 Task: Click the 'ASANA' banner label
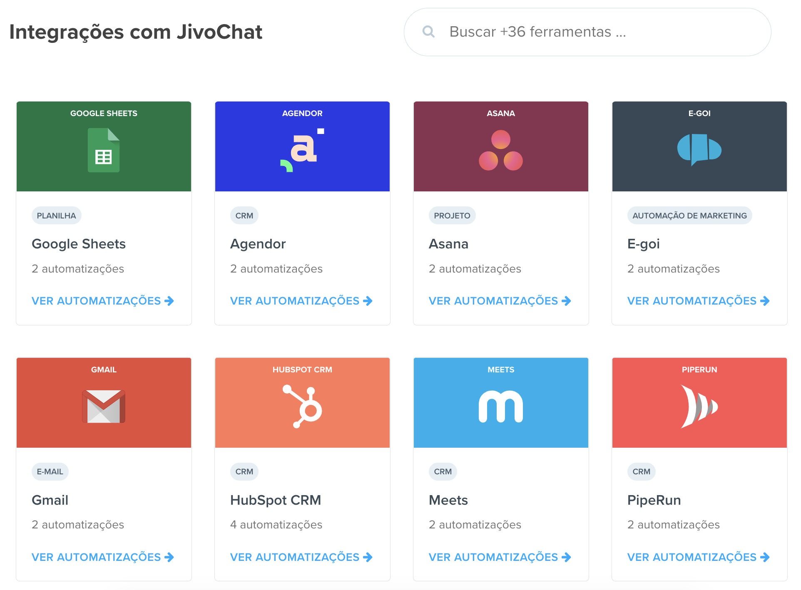click(501, 113)
